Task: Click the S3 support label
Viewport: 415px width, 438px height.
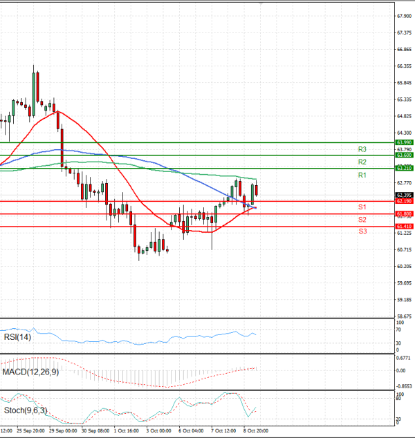Action: (x=362, y=231)
